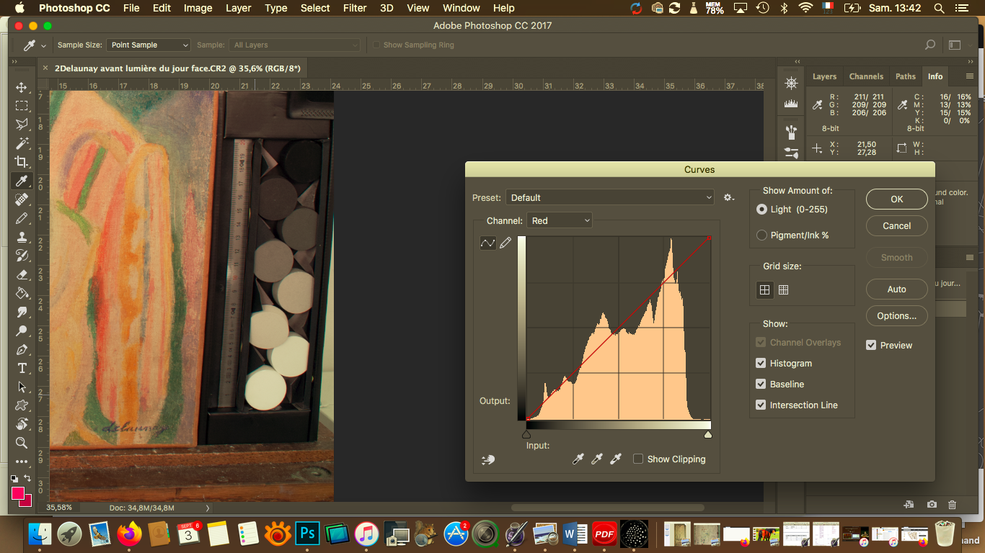Pick the set white point eyedropper
Screen dimensions: 985x553
(615, 459)
